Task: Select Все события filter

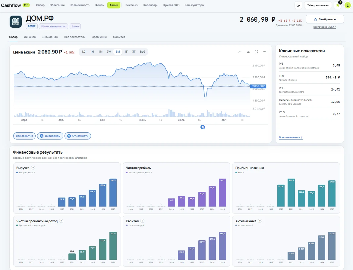Action: click(24, 136)
